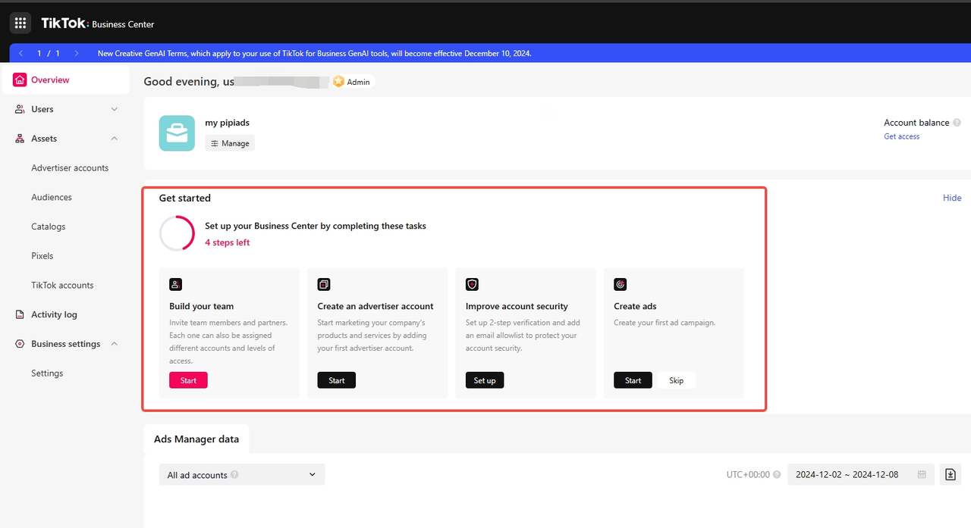Viewport: 971px width, 528px height.
Task: Switch to the Ads Manager data tab
Action: click(x=196, y=439)
